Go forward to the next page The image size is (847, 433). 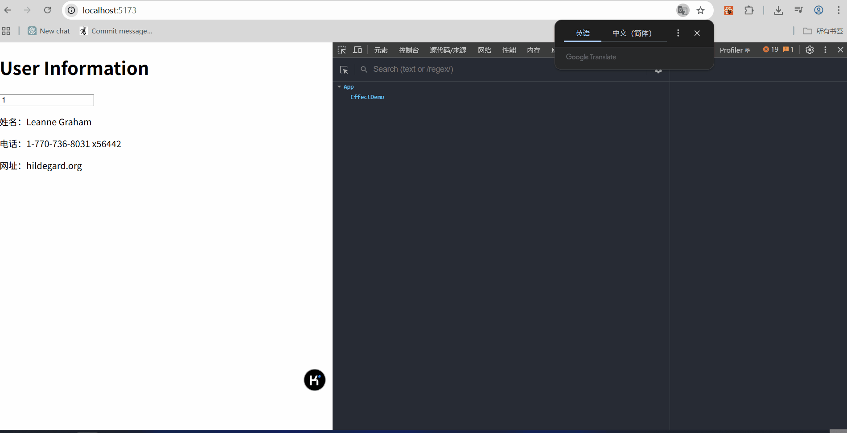click(x=27, y=10)
